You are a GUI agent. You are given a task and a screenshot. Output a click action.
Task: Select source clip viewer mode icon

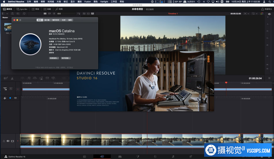pyautogui.click(x=84, y=14)
